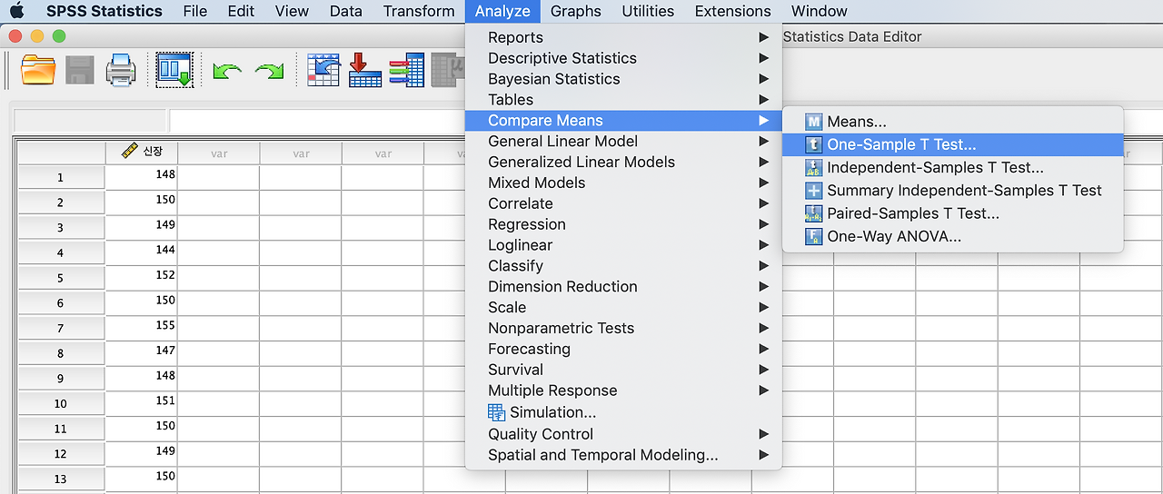Select Forecasting menu item

[623, 349]
